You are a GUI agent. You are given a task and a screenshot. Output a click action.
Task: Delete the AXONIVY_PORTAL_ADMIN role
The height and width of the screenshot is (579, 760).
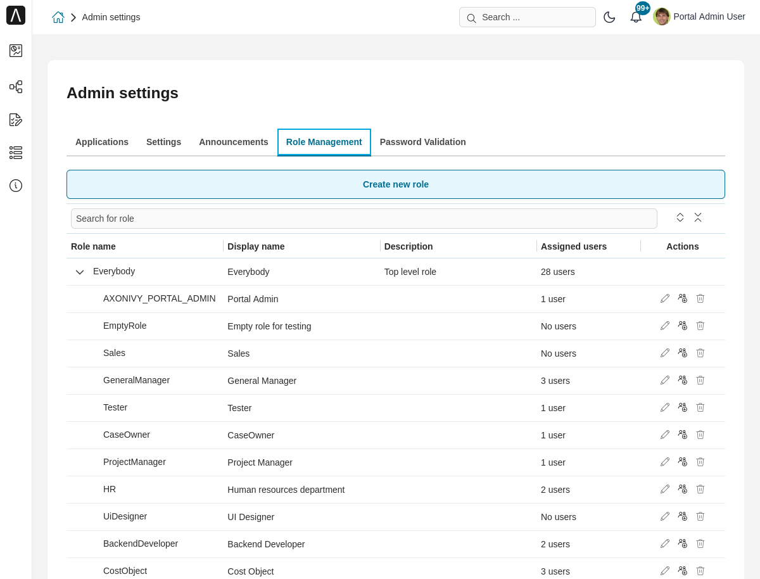click(x=700, y=298)
